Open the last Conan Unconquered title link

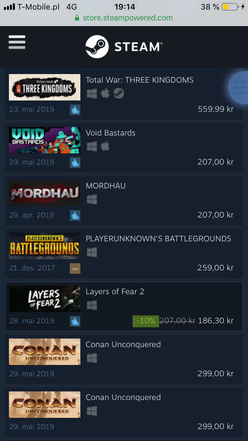point(123,397)
